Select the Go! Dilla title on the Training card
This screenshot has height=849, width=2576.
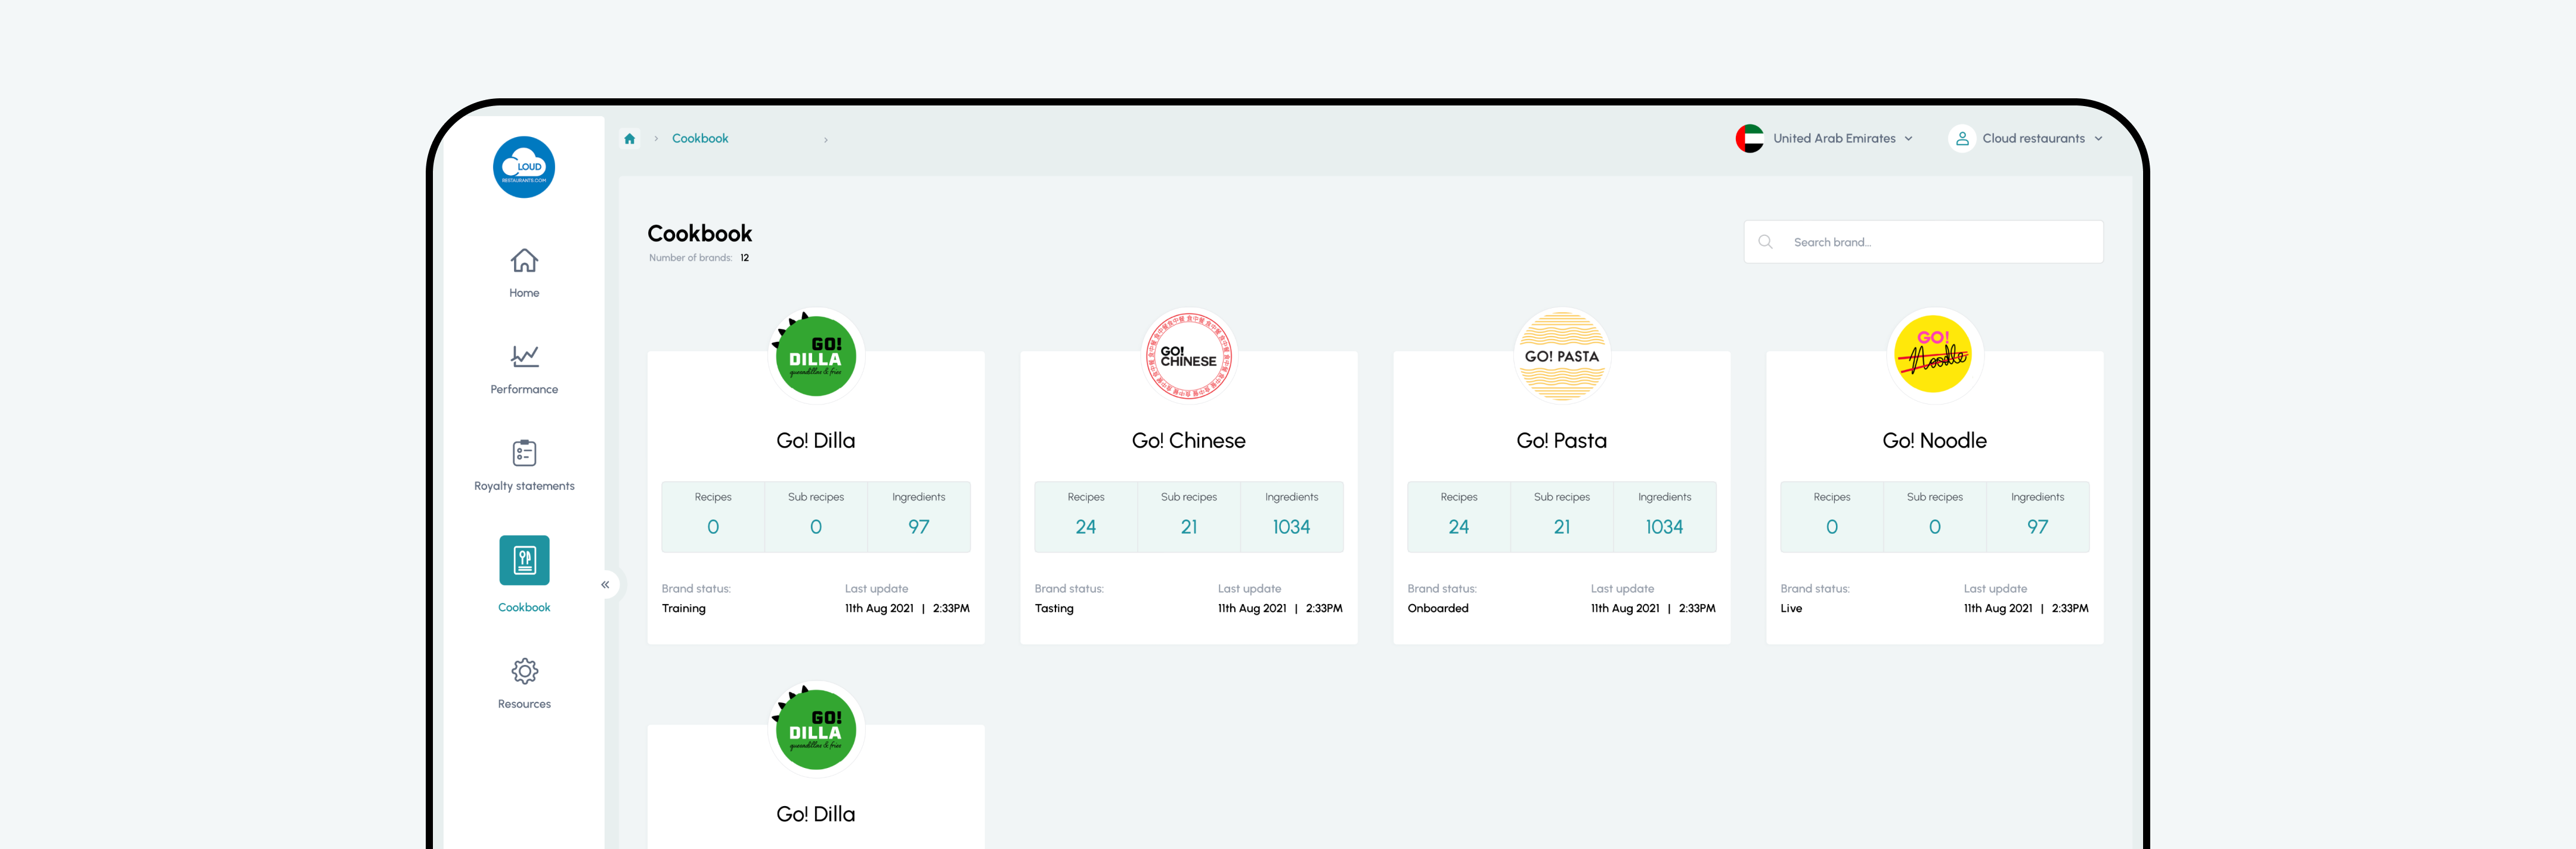coord(816,440)
